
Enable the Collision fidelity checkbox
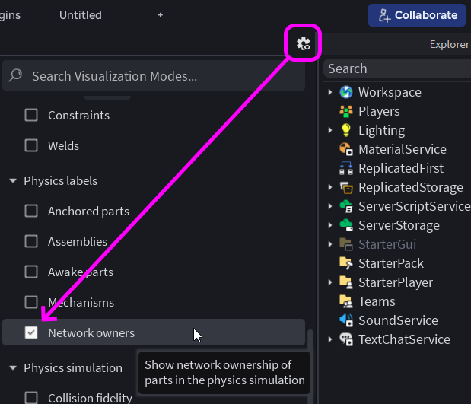coord(31,398)
